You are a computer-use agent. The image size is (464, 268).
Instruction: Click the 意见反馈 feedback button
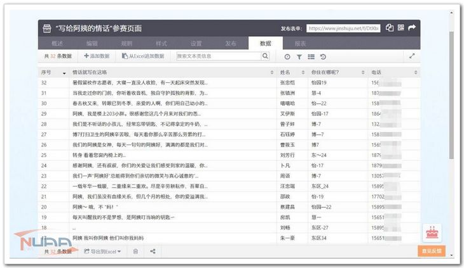[432, 251]
